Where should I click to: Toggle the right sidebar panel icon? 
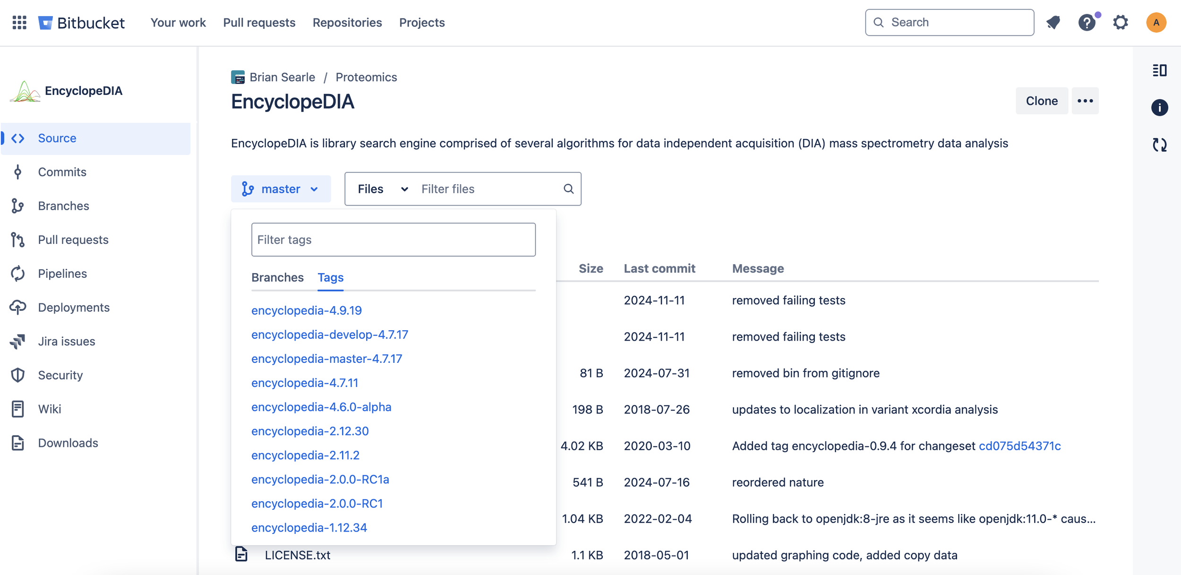coord(1159,70)
